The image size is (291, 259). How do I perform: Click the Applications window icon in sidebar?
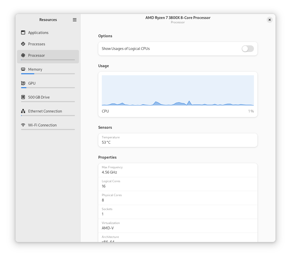(x=23, y=32)
